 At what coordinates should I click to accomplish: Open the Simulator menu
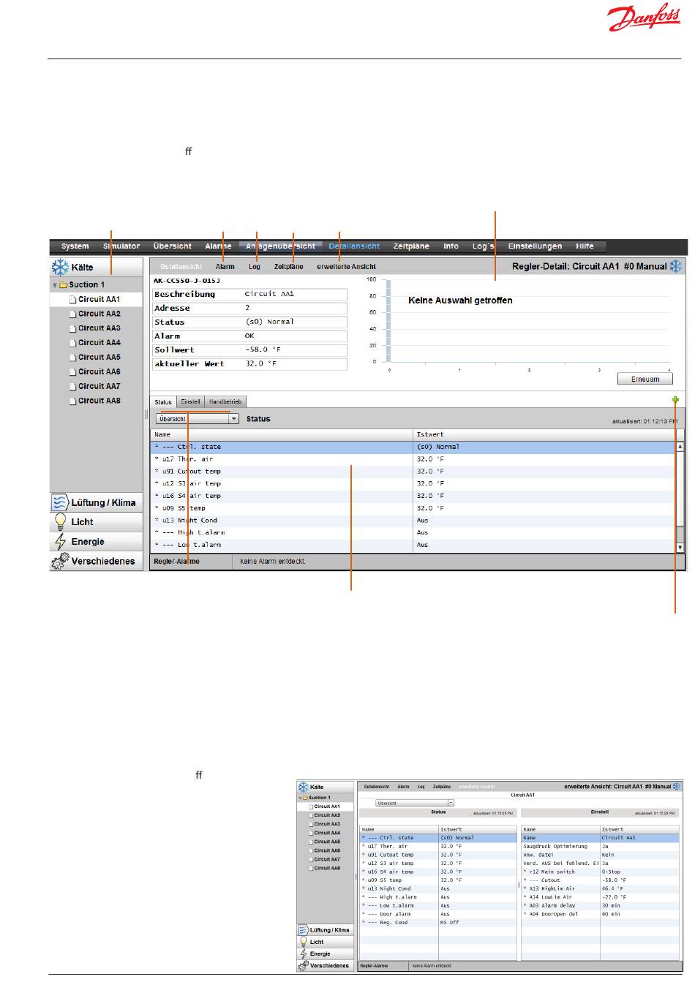pos(121,246)
